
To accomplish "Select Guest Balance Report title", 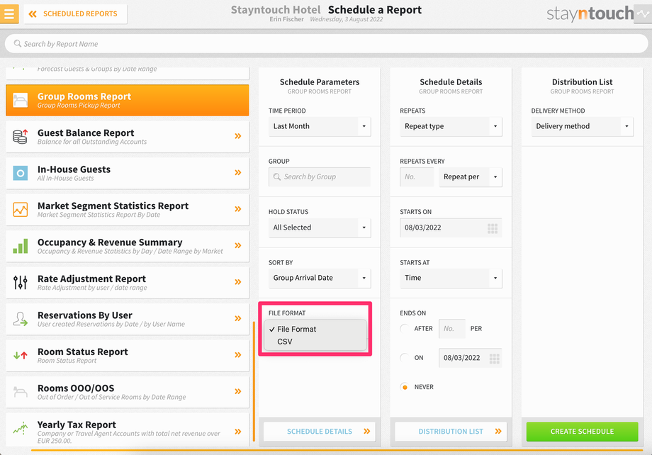I will [86, 133].
